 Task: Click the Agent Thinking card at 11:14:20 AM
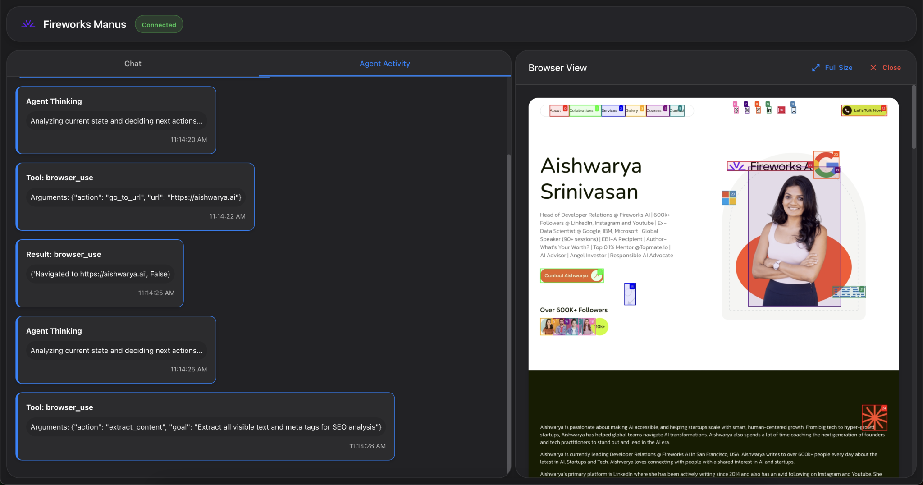click(x=116, y=120)
